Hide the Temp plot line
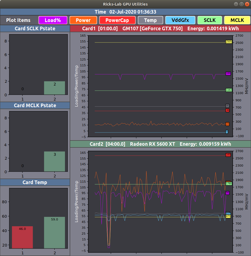The width and height of the screenshot is (251, 256). pyautogui.click(x=150, y=20)
